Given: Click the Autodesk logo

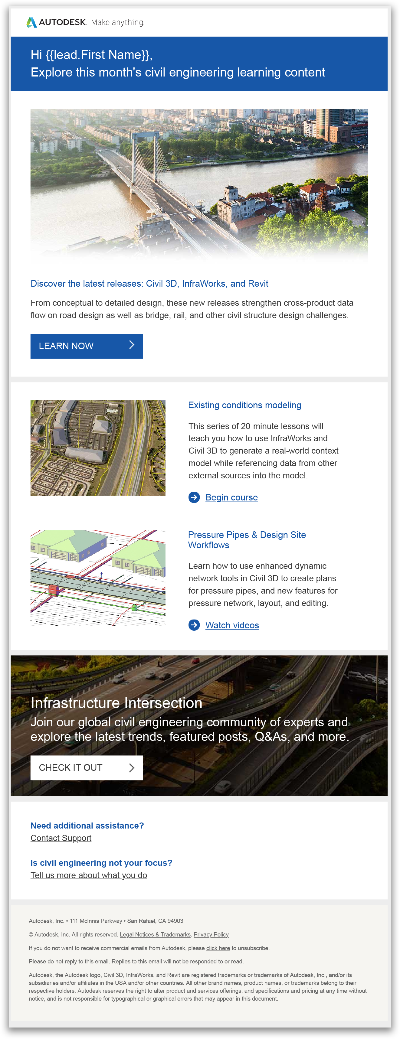Looking at the screenshot, I should [56, 22].
